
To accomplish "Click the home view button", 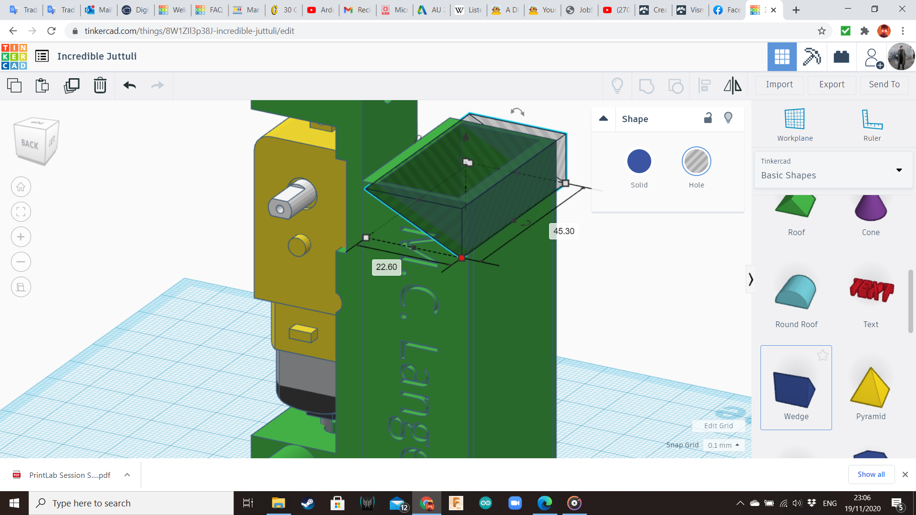I will [21, 187].
